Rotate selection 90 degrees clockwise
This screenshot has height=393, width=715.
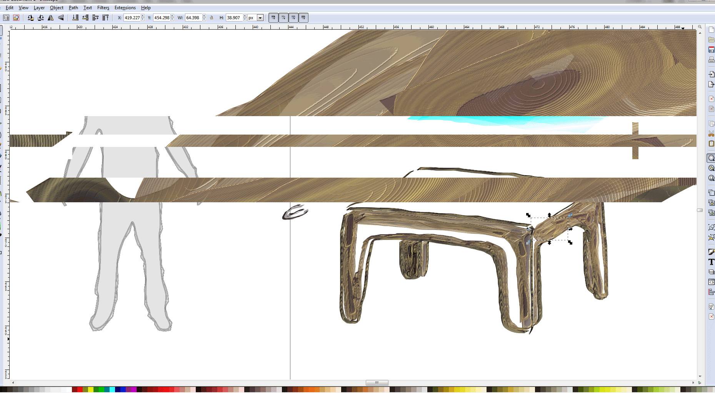[x=41, y=18]
